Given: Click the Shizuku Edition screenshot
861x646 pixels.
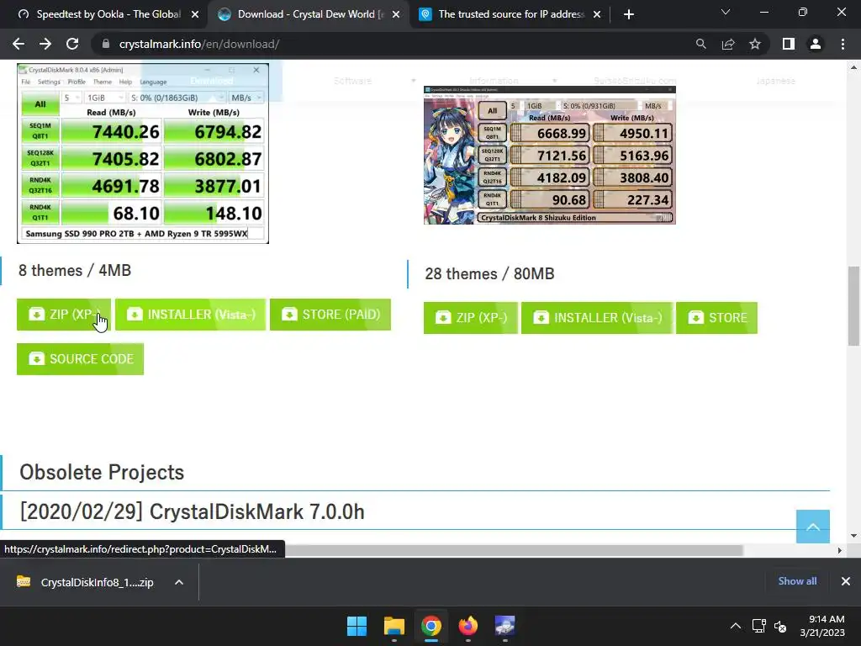Looking at the screenshot, I should 550,156.
